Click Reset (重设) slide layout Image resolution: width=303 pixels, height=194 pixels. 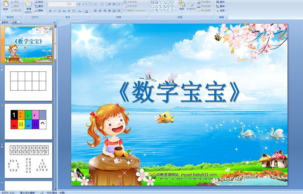tap(39, 6)
